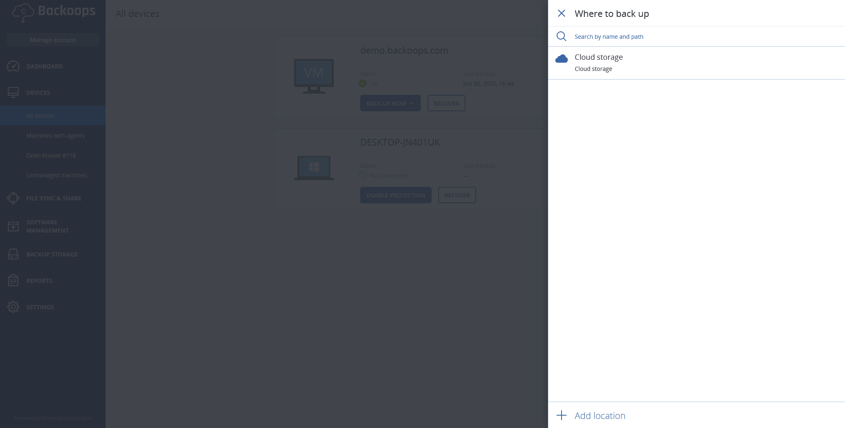The width and height of the screenshot is (845, 428).
Task: Click the green OK status icon
Action: (x=363, y=83)
